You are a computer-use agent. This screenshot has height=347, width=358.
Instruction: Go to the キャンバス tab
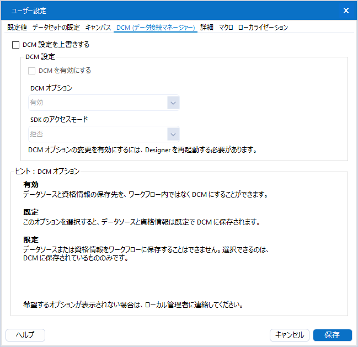tap(98, 28)
